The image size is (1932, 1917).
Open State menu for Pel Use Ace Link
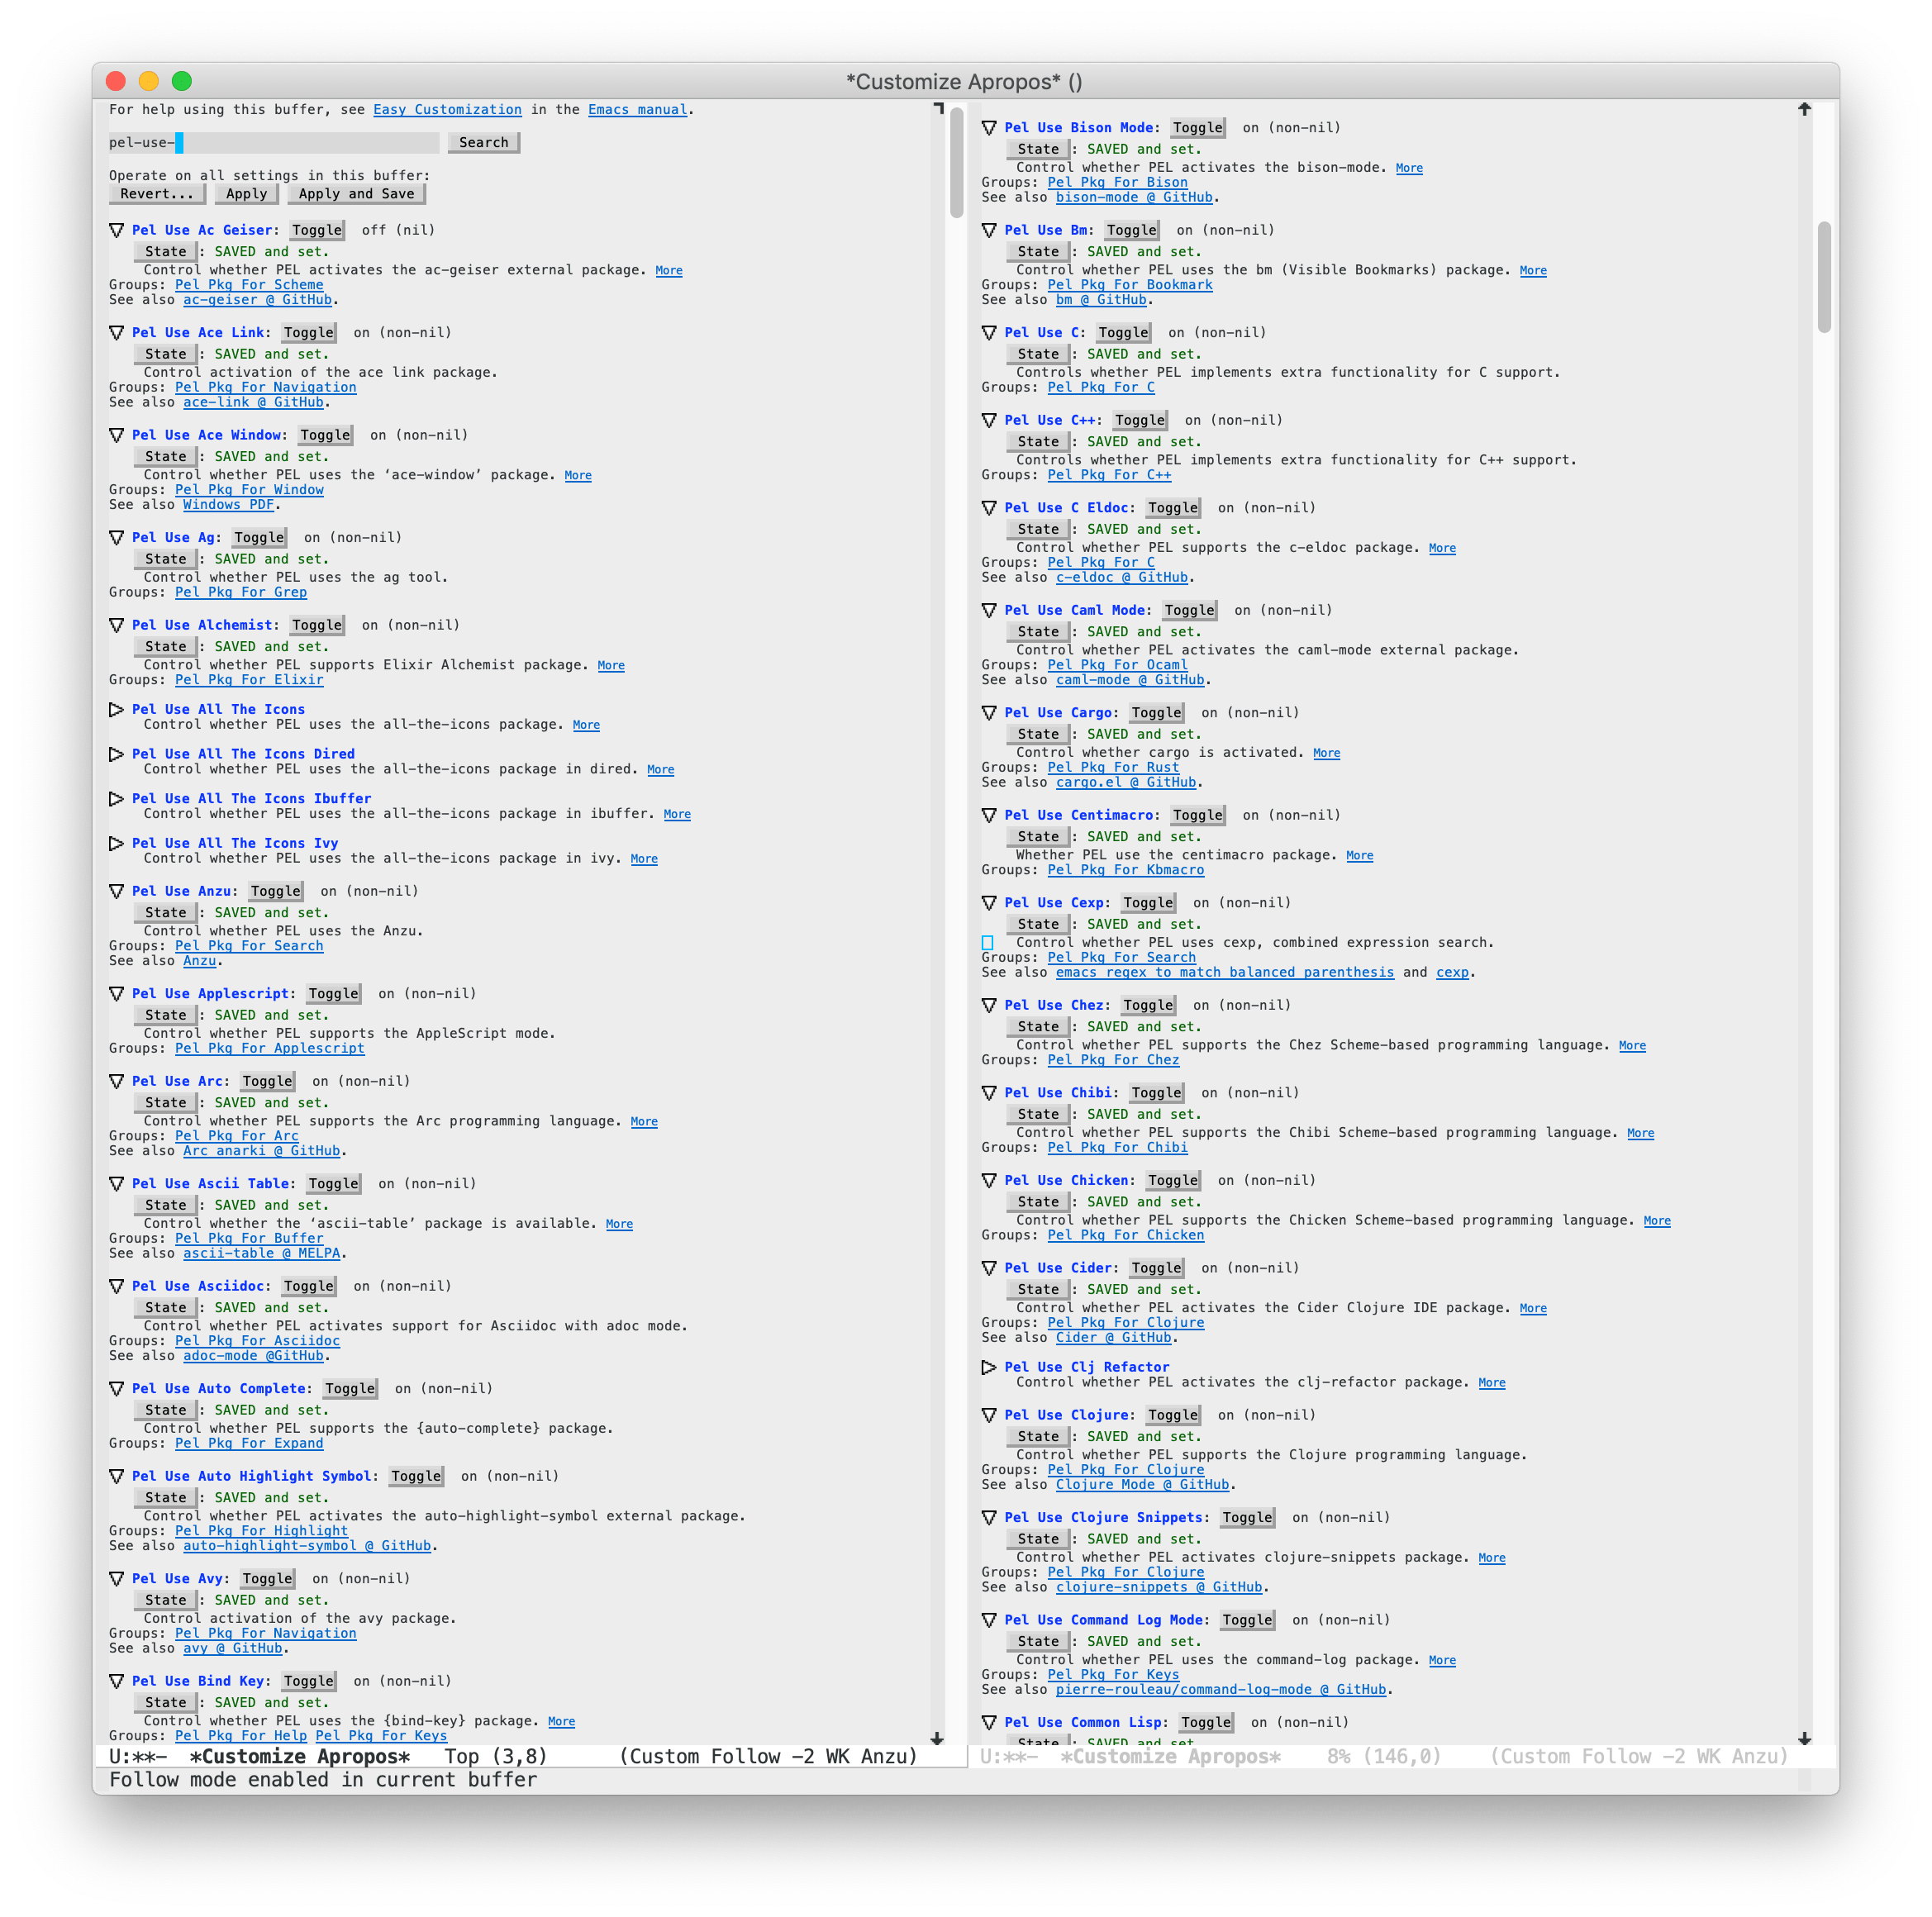click(x=166, y=354)
